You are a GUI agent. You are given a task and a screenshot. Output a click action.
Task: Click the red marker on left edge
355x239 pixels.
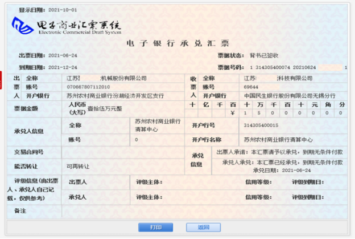tap(2, 76)
